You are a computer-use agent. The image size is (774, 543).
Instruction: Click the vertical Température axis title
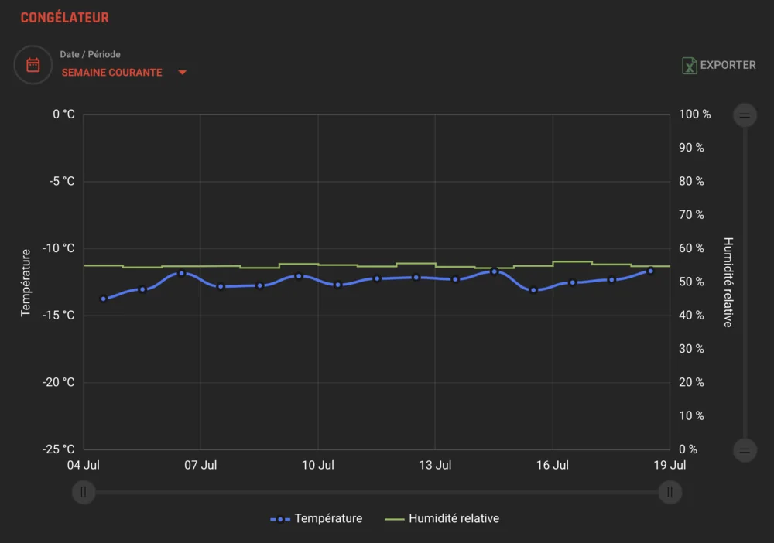26,282
